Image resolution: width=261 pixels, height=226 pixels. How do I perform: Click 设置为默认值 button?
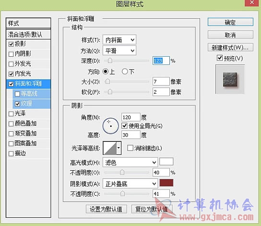click(x=106, y=209)
